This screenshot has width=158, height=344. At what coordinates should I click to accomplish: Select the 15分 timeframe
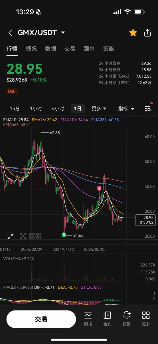[15, 109]
